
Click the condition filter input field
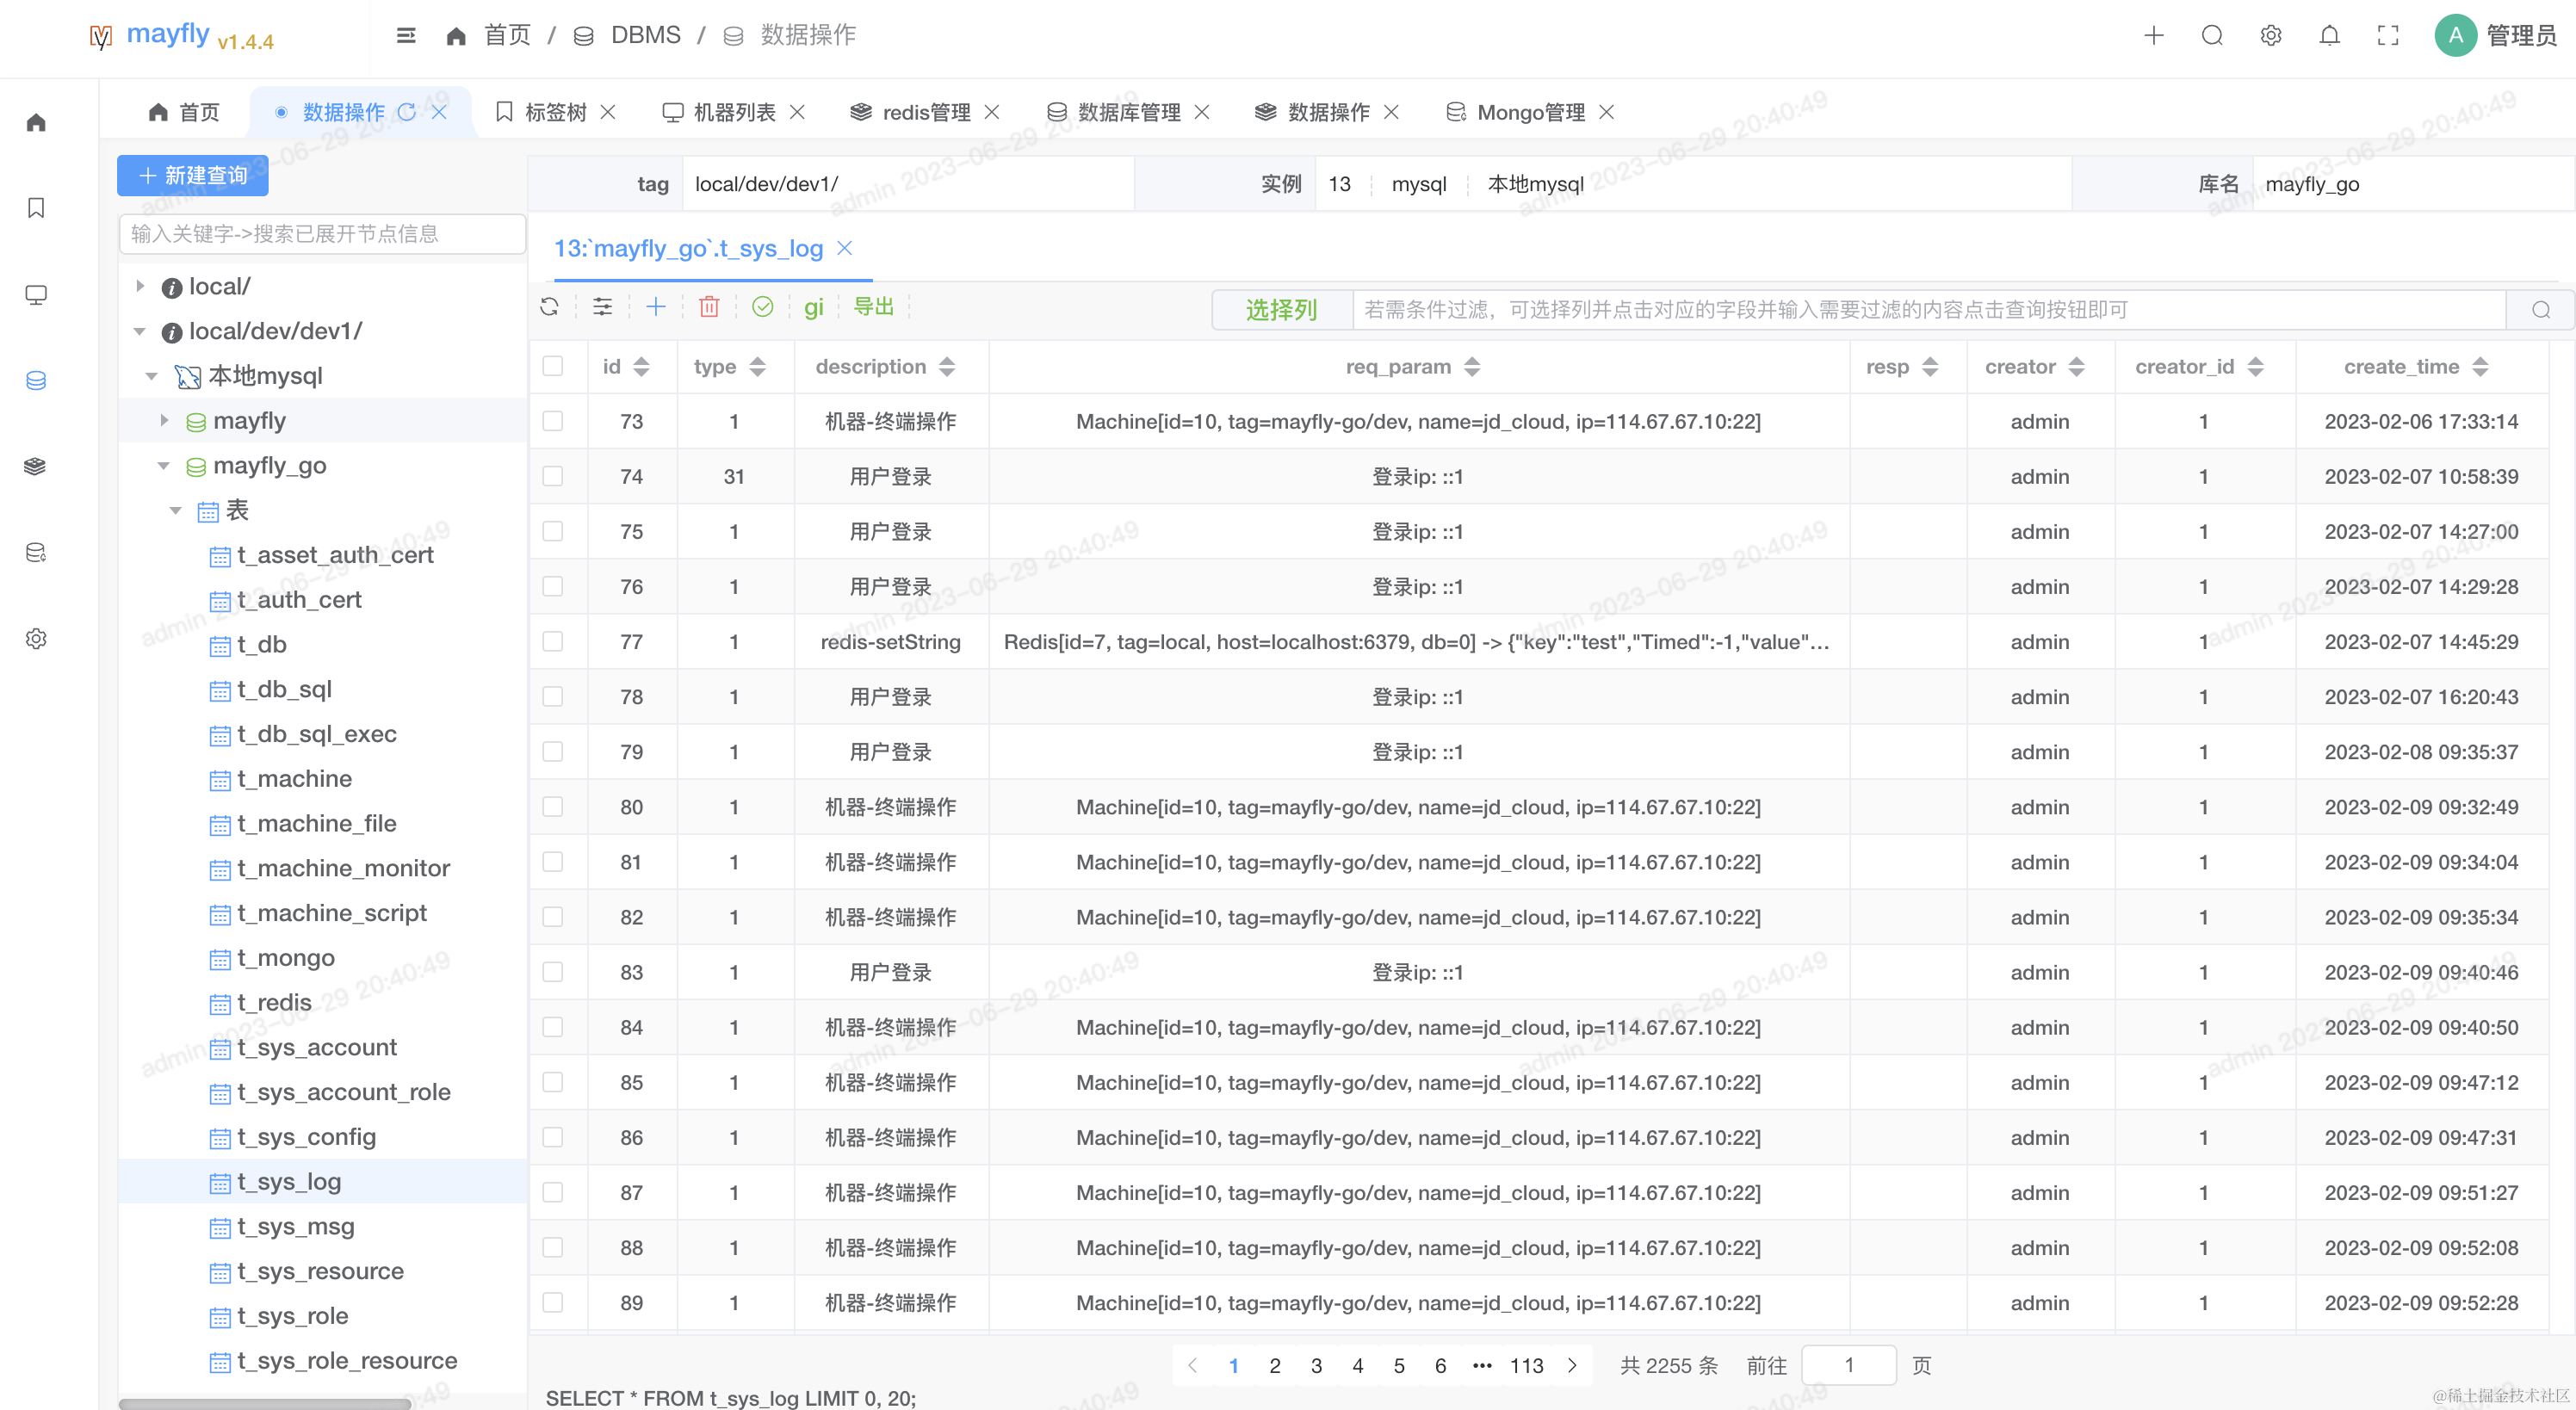[x=1929, y=310]
